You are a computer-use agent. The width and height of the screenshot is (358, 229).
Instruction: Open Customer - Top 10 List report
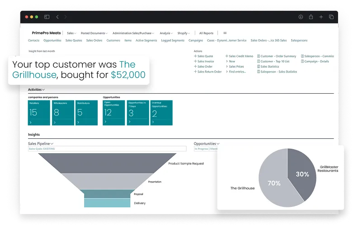273,61
